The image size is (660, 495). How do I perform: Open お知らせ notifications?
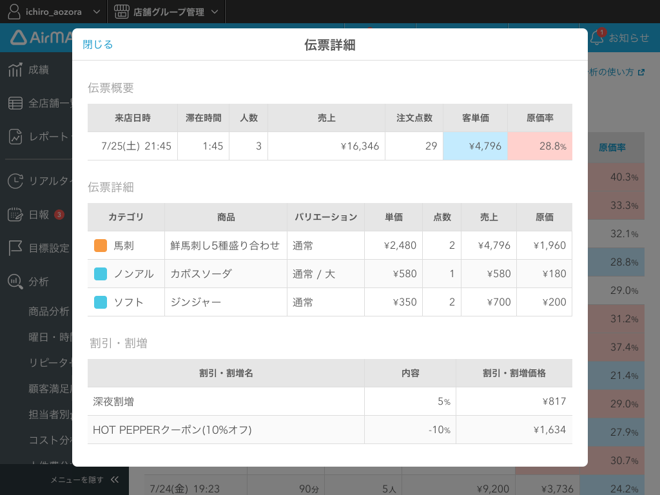click(x=629, y=38)
